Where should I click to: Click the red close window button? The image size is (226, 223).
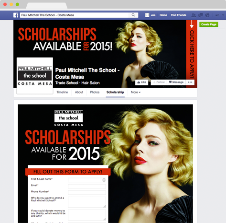(x=5, y=4)
